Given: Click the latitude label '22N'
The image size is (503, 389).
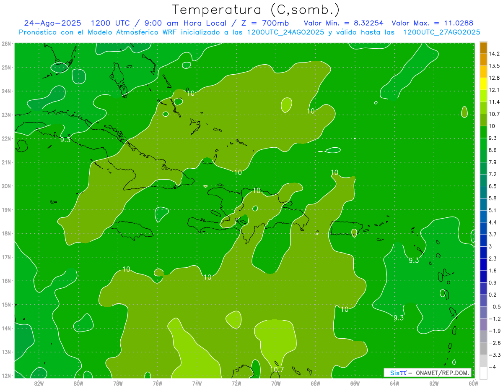Looking at the screenshot, I should 6,138.
